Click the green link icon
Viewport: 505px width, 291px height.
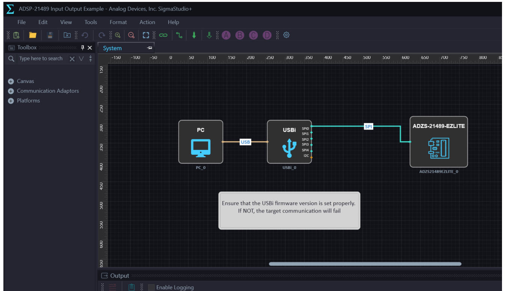click(163, 35)
